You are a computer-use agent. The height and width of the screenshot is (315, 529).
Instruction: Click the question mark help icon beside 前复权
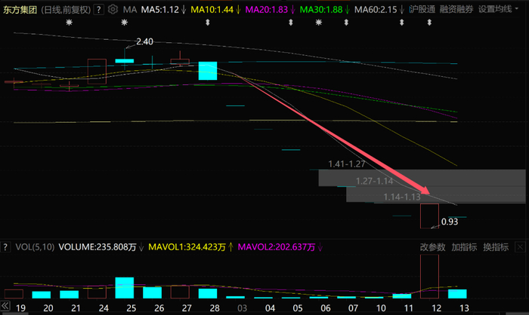coord(99,10)
